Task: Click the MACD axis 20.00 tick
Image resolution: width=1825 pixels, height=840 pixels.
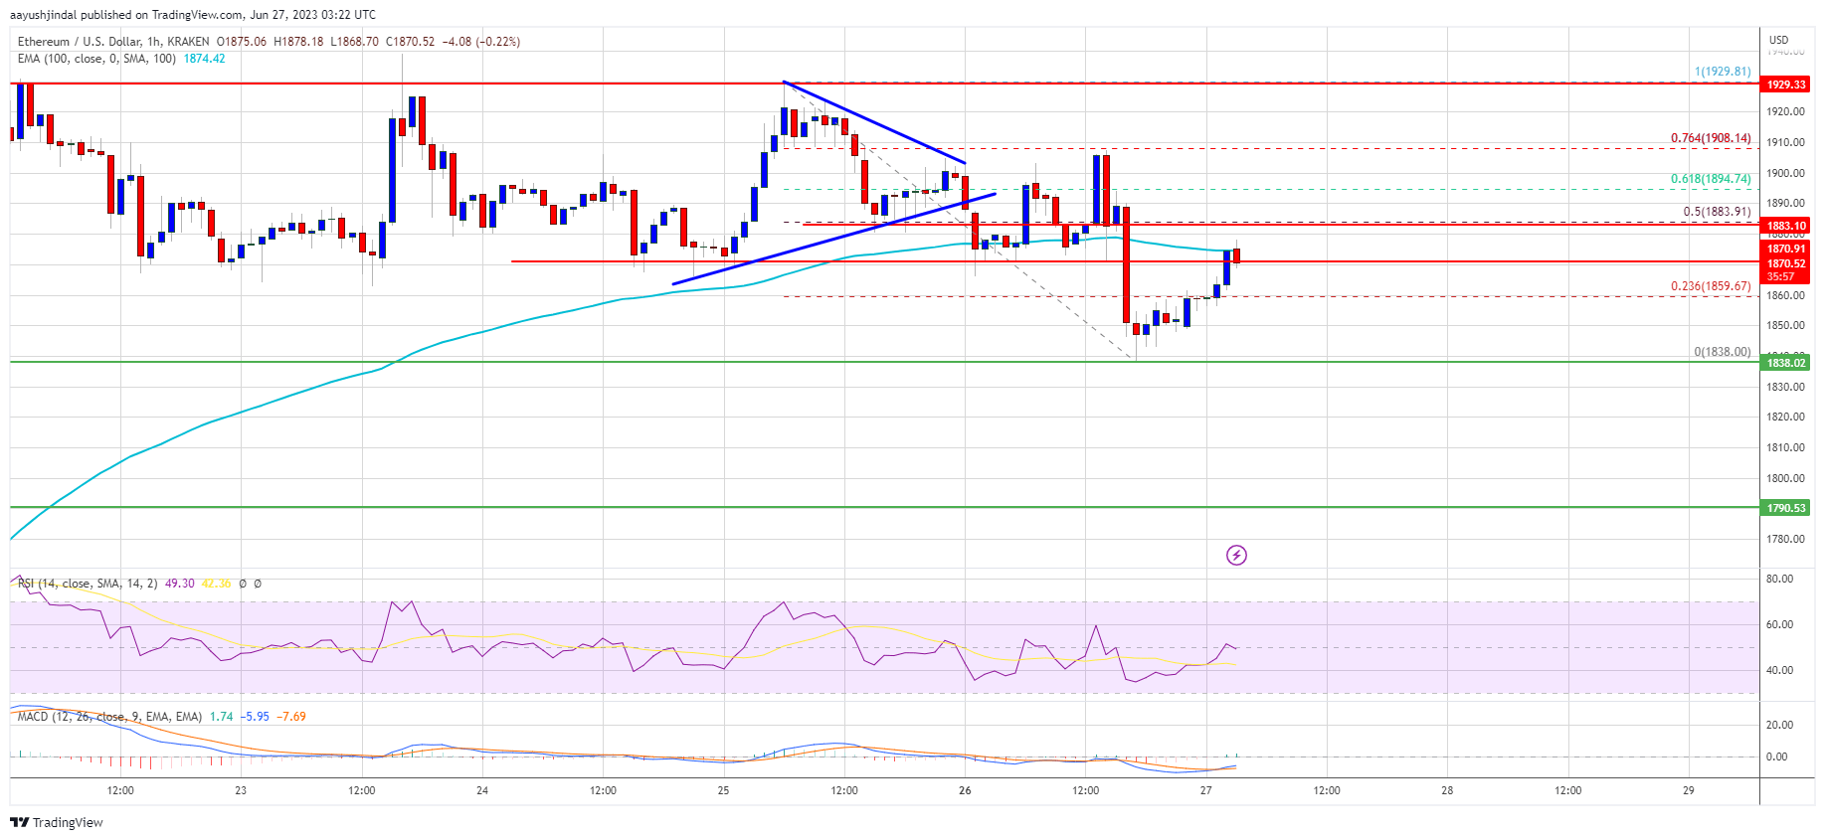Action: [x=1779, y=725]
